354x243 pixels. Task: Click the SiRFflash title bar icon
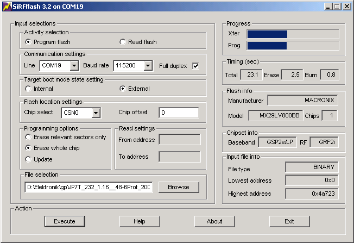pyautogui.click(x=7, y=7)
